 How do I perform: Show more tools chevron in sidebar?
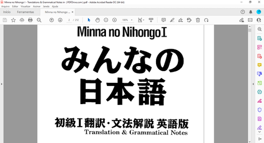pyautogui.click(x=259, y=132)
